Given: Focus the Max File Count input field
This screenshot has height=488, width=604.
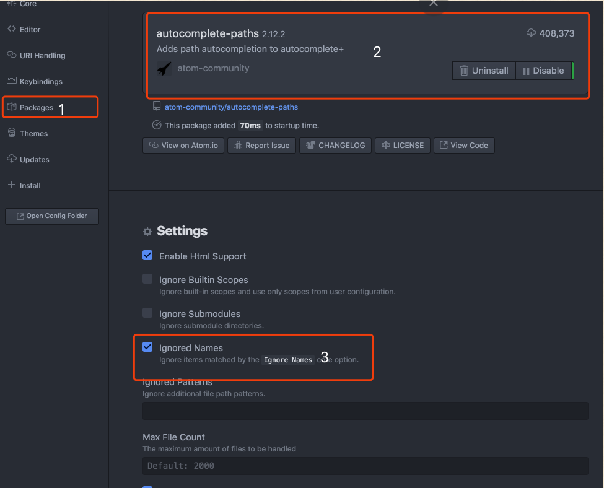Looking at the screenshot, I should pos(365,466).
